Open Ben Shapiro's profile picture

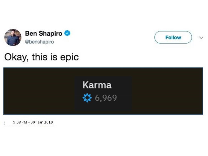[13, 37]
